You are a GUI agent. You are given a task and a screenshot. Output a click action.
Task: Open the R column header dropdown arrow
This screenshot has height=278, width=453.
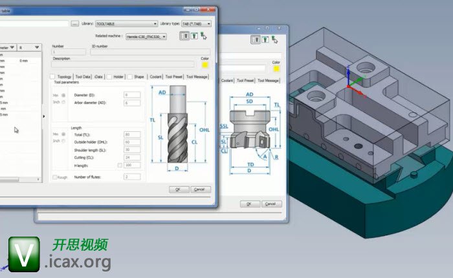tap(37, 47)
